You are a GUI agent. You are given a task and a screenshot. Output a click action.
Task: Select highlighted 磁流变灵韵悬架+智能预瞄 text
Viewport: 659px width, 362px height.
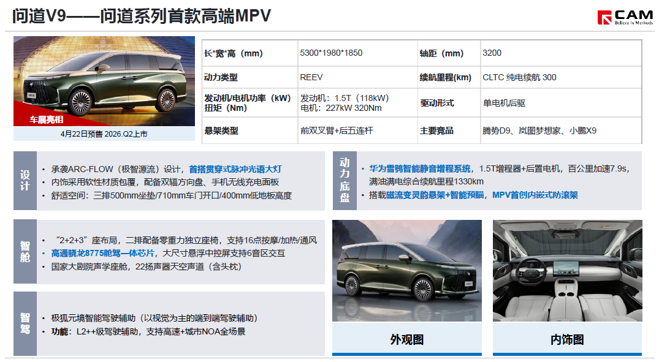click(435, 195)
